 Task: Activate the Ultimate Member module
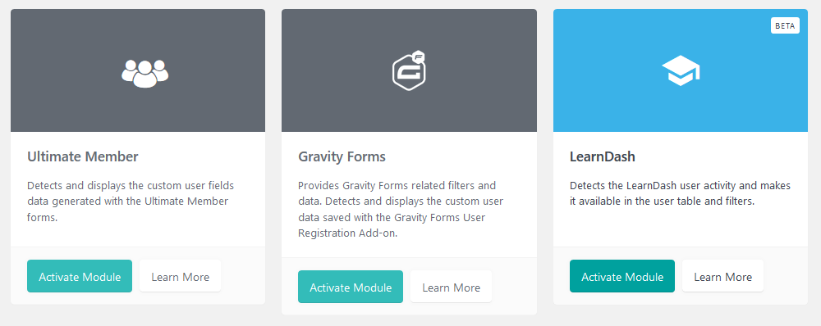coord(80,276)
